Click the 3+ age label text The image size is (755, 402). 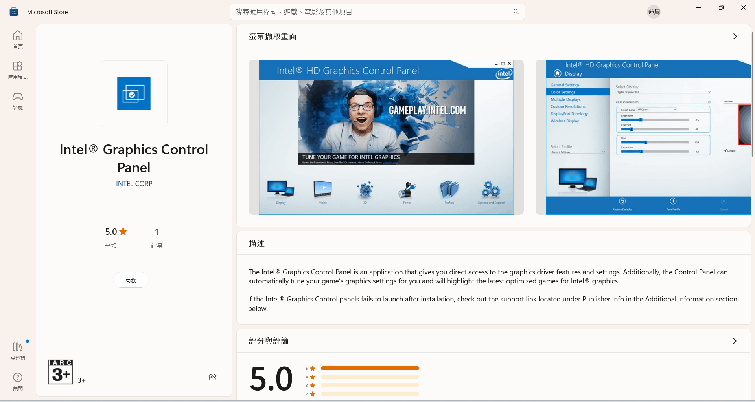pos(82,380)
